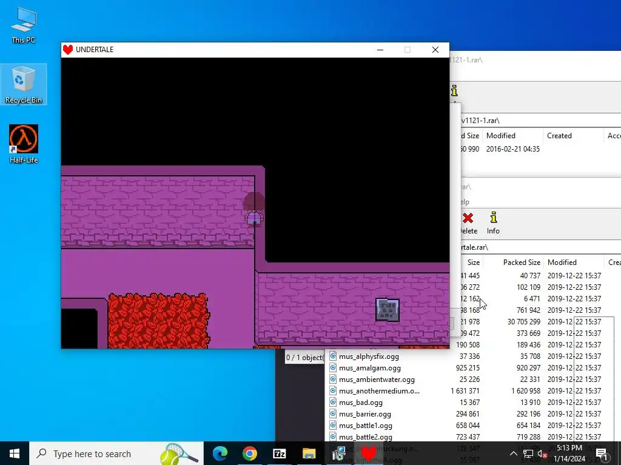Click the rtale.rar\ address path field
The height and width of the screenshot is (465, 621).
pos(541,247)
